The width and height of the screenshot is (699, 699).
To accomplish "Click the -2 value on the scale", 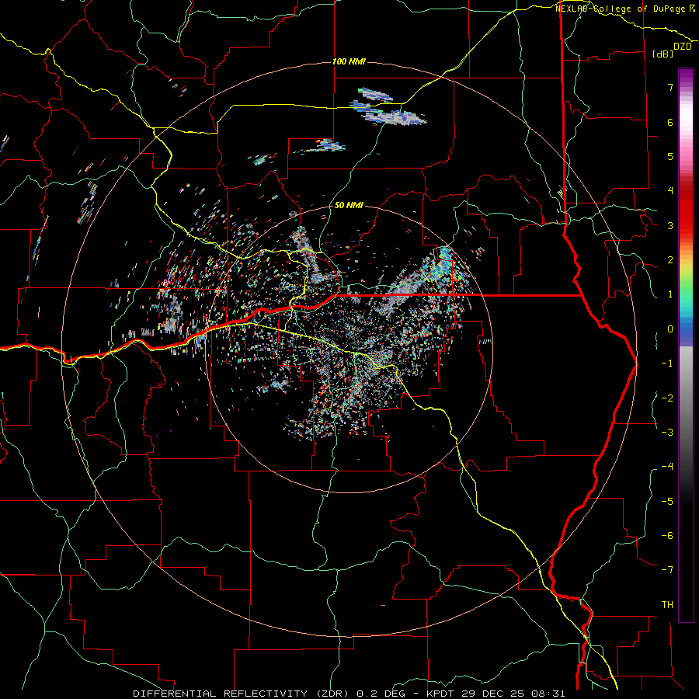I will click(x=667, y=398).
